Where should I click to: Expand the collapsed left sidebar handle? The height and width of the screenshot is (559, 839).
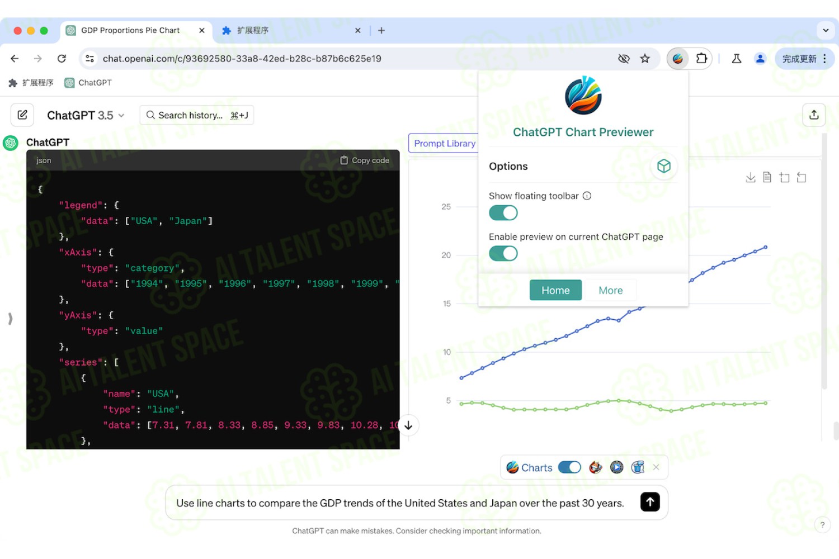point(10,319)
